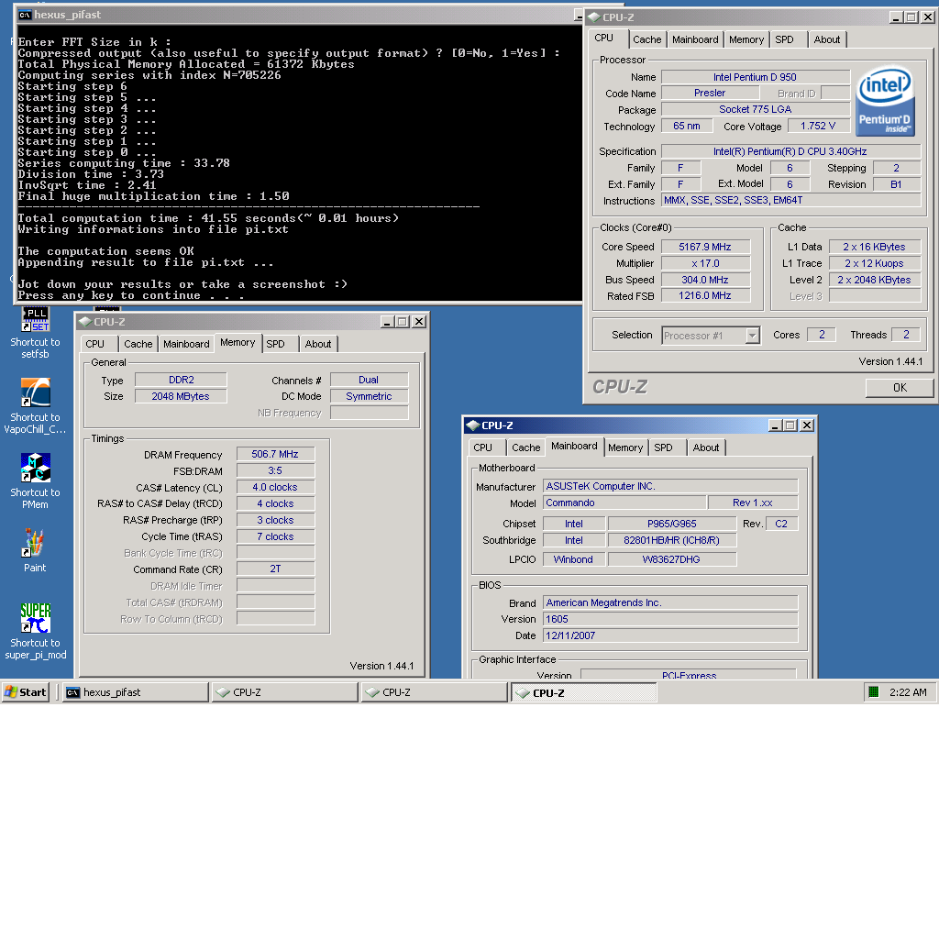Switch to Cache tab in CPU-Z memory window
Viewport: 939px width, 939px height.
[138, 344]
